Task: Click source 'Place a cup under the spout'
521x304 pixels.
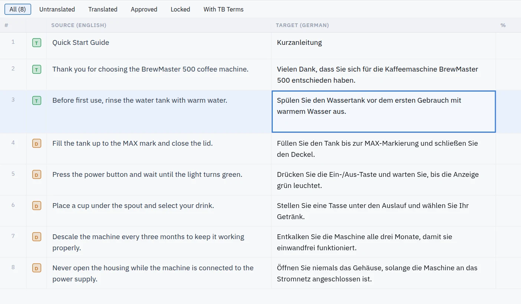Action: (133, 205)
